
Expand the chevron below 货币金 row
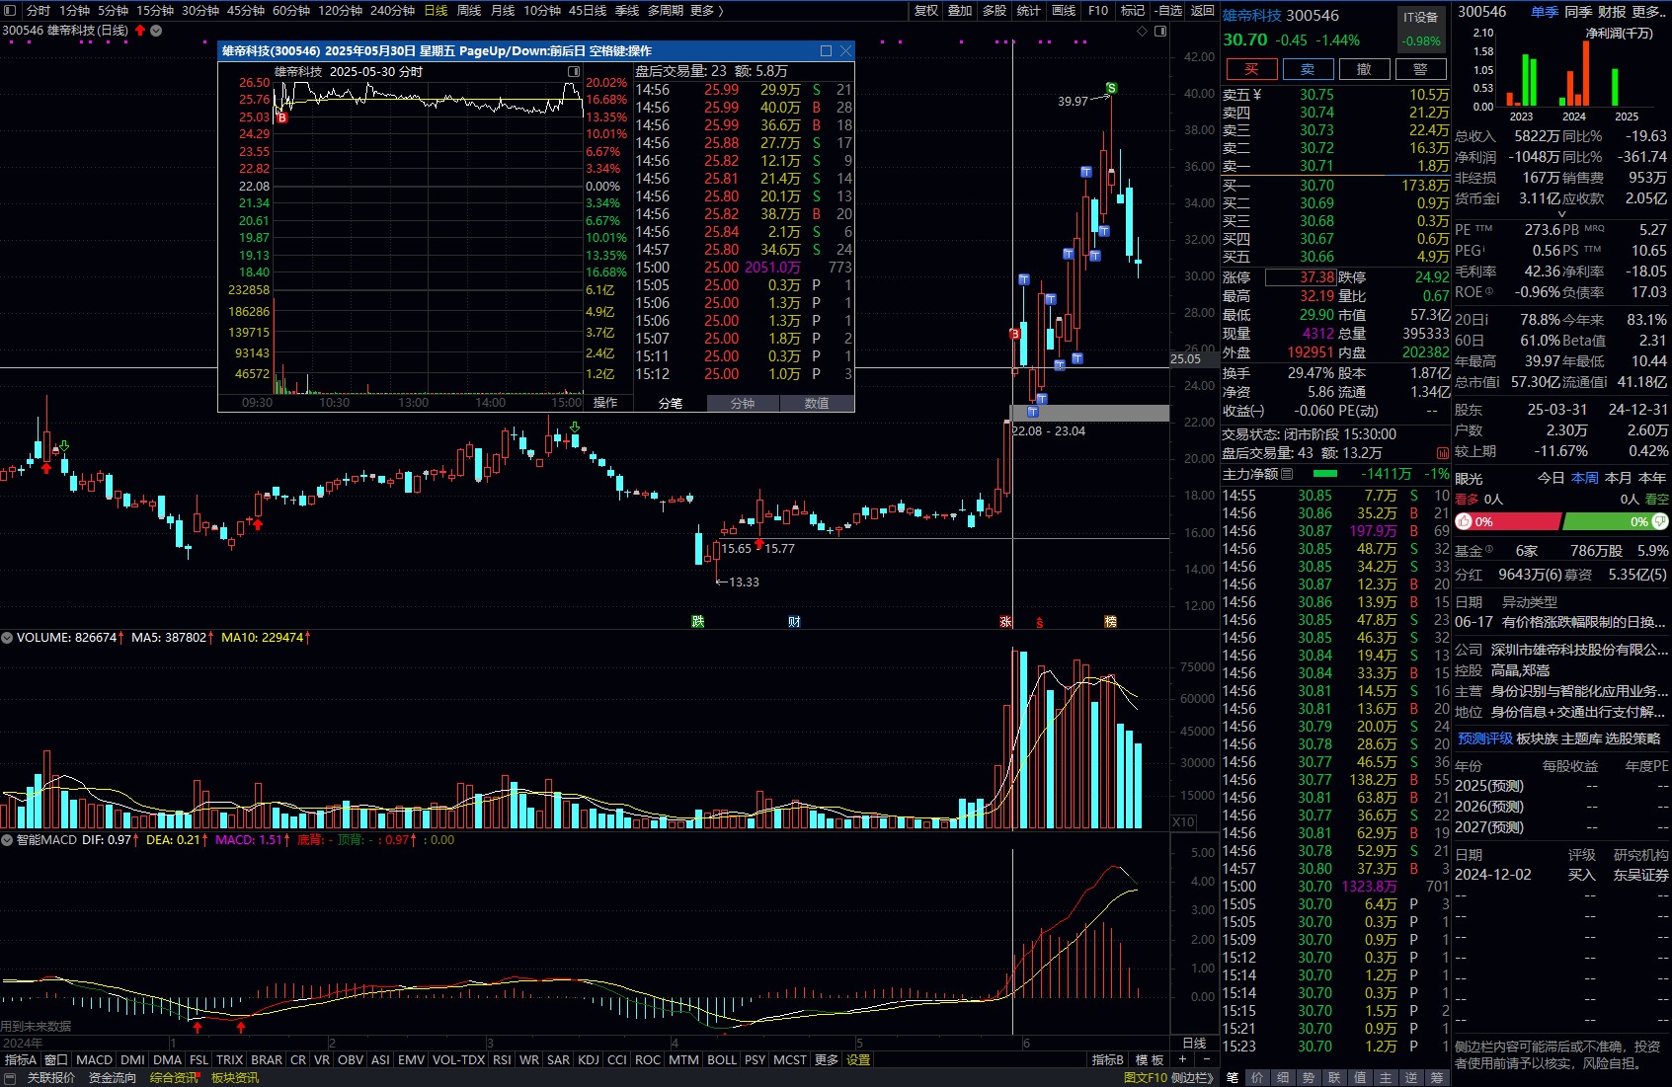tap(1561, 214)
